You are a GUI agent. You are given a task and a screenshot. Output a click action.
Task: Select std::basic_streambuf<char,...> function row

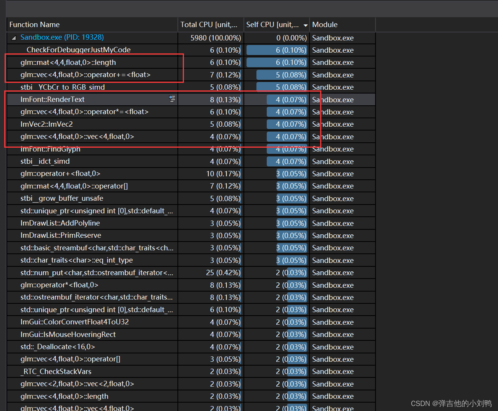point(191,248)
